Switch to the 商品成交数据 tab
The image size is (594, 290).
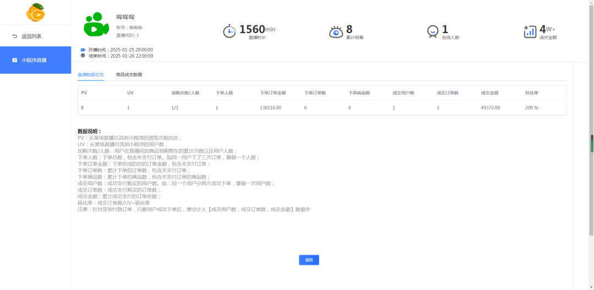click(129, 74)
